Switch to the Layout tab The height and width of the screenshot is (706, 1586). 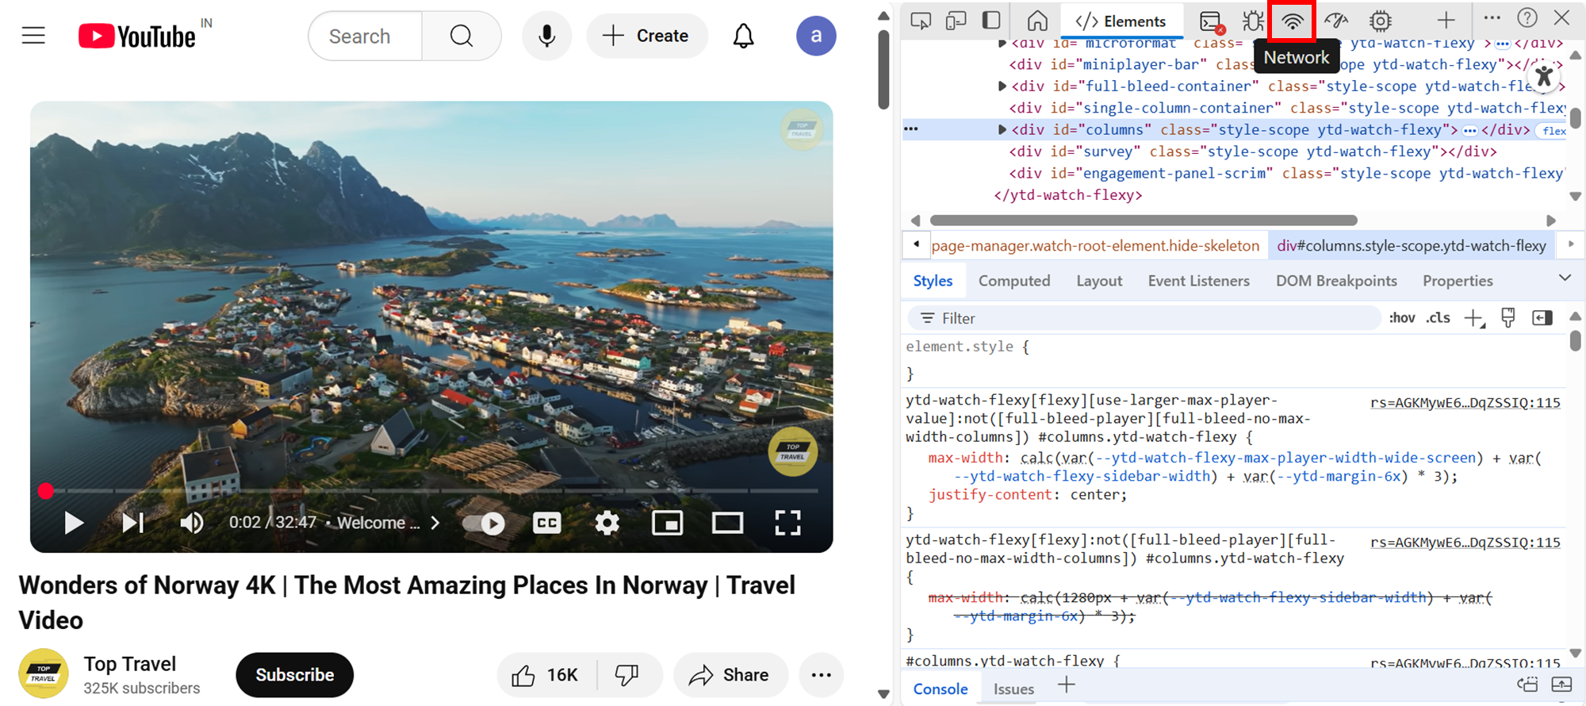pos(1099,281)
